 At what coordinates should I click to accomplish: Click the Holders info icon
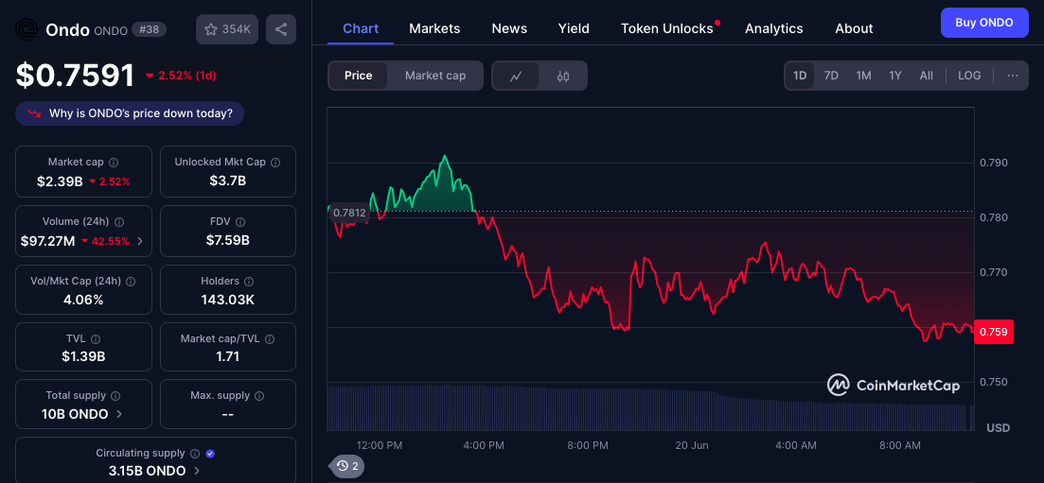pos(250,282)
